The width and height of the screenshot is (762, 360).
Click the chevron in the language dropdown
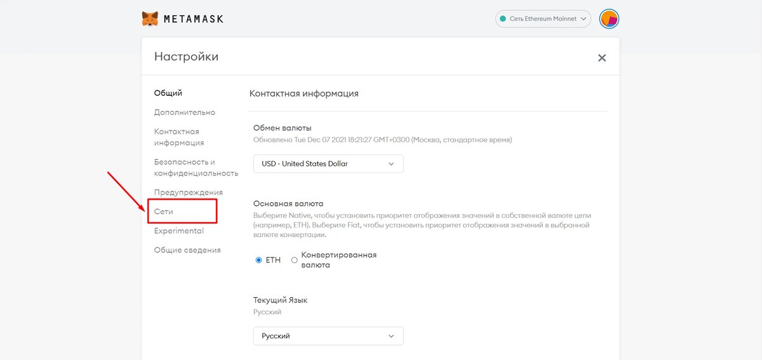(x=391, y=336)
